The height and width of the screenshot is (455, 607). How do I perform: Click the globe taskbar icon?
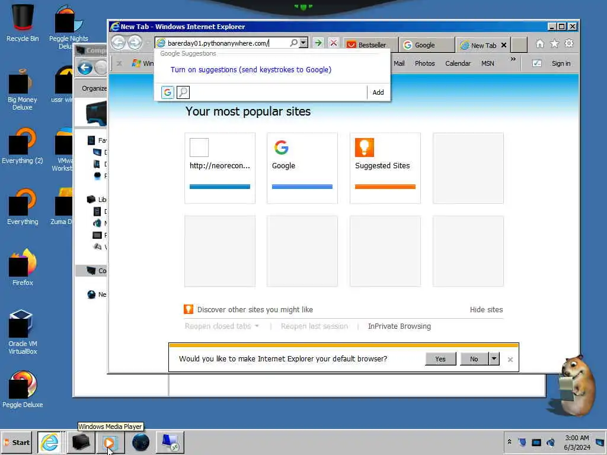[140, 442]
